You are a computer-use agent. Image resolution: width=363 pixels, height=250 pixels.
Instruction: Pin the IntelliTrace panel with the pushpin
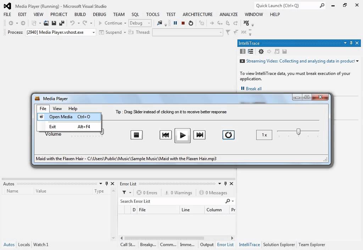pos(351,43)
